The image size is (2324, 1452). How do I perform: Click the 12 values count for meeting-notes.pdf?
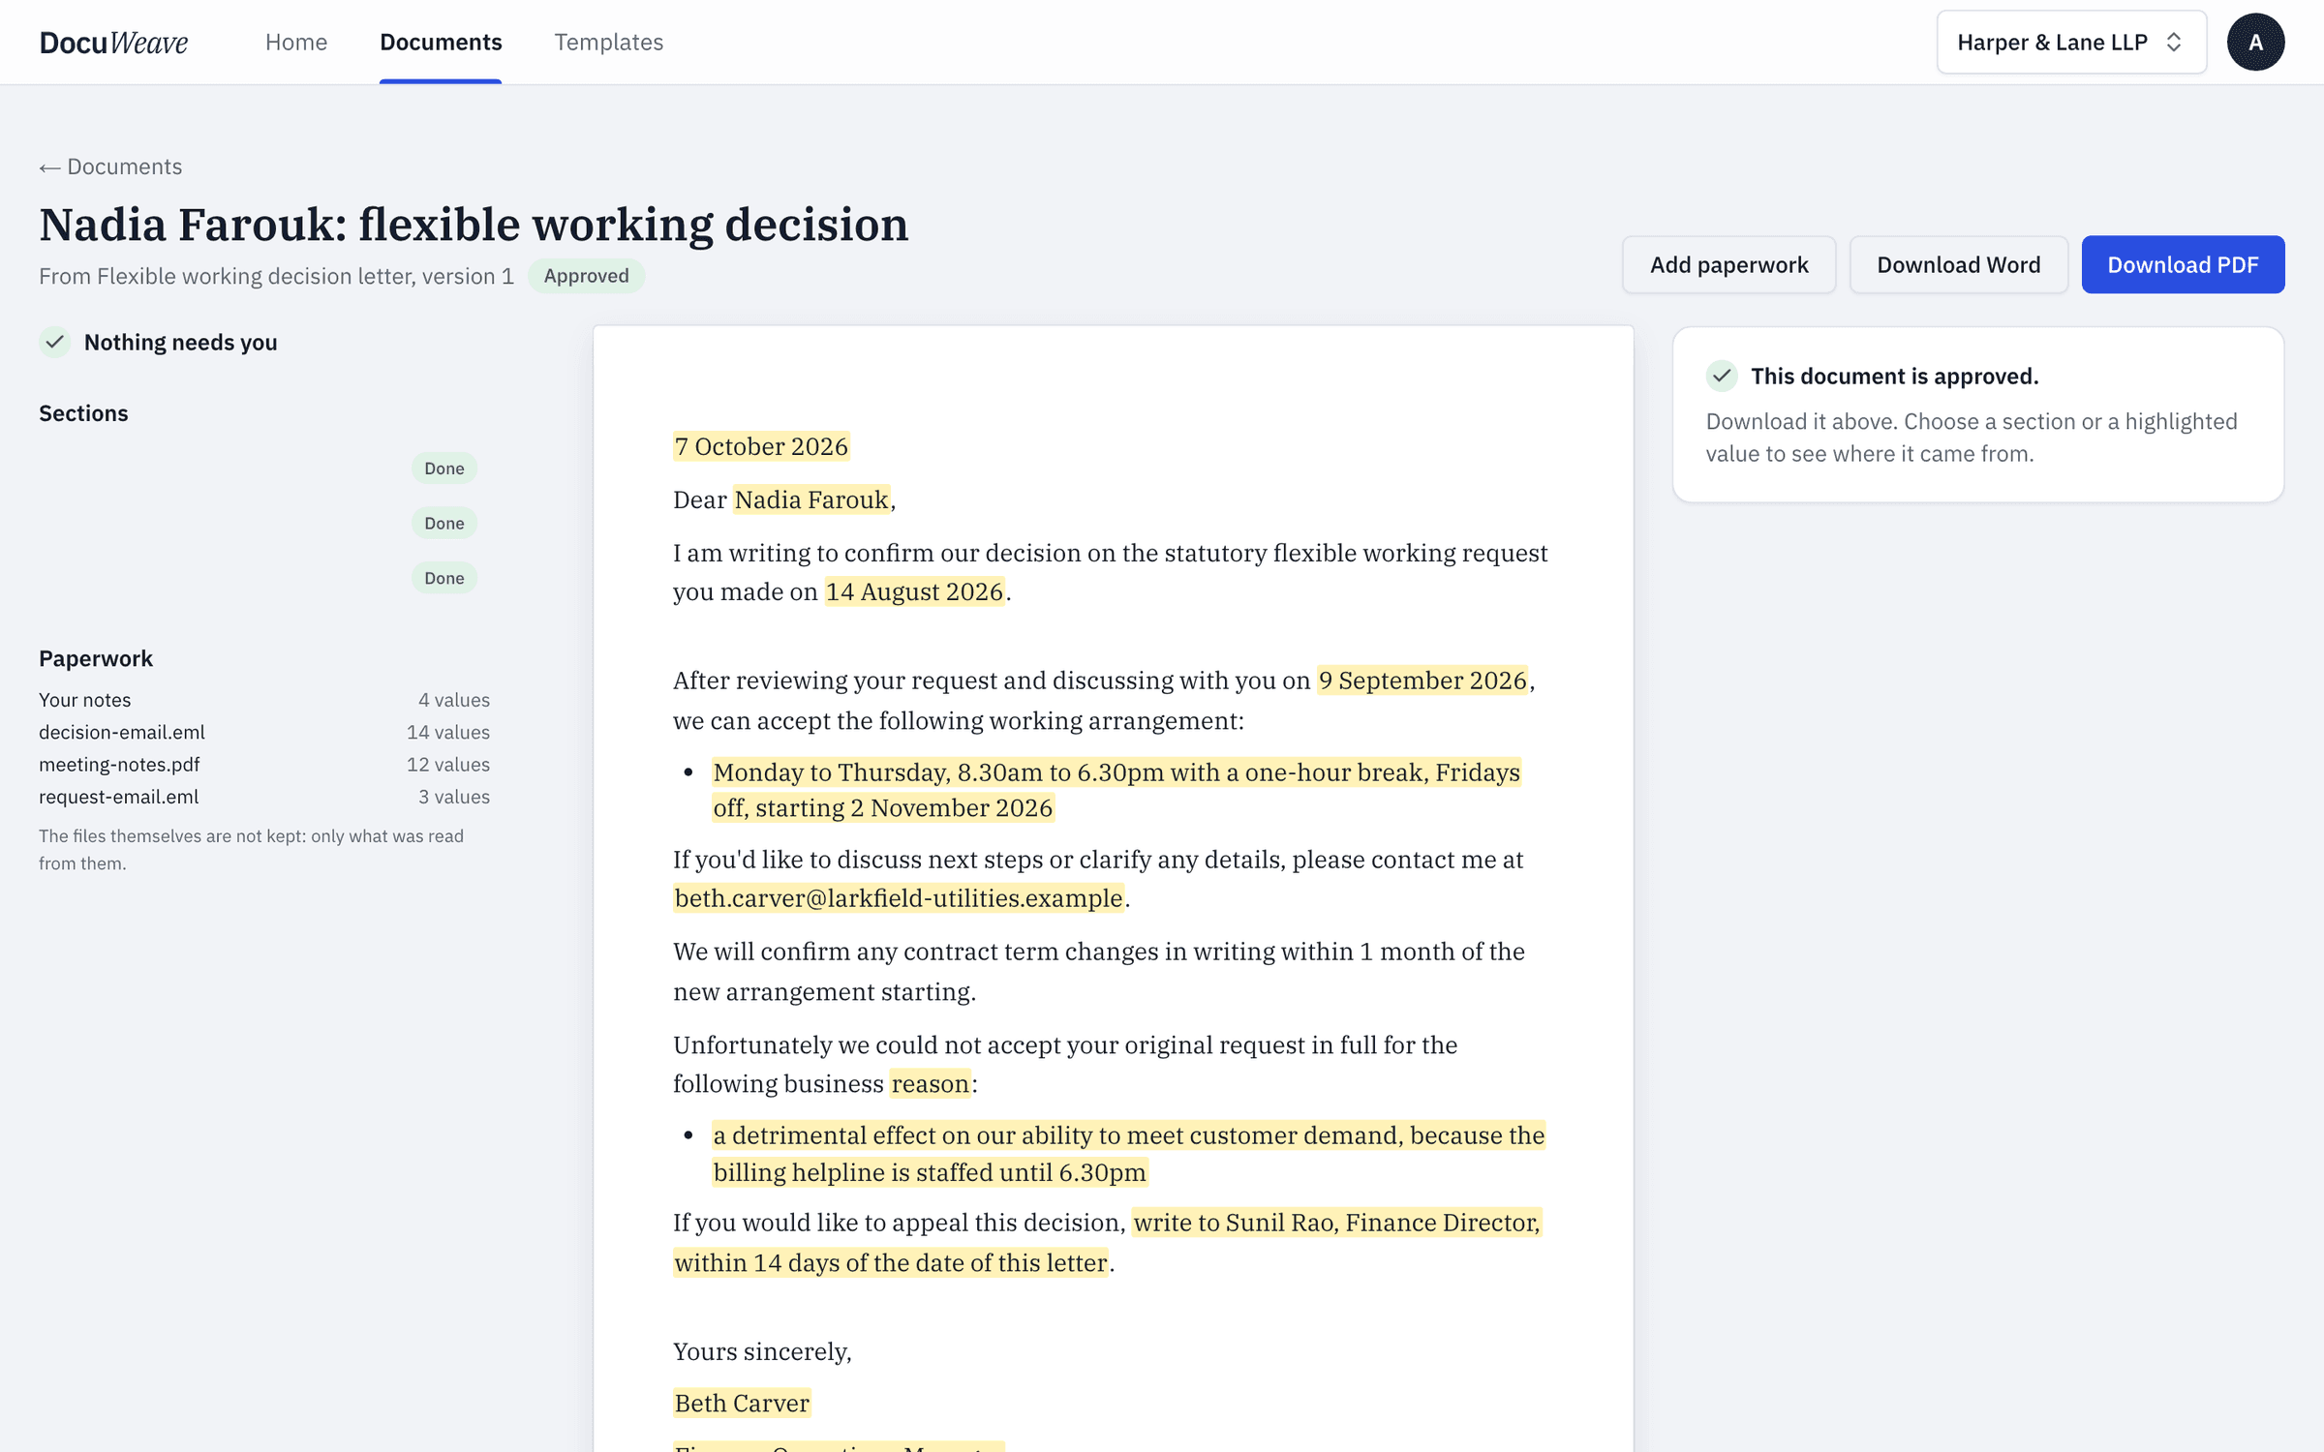(x=448, y=764)
